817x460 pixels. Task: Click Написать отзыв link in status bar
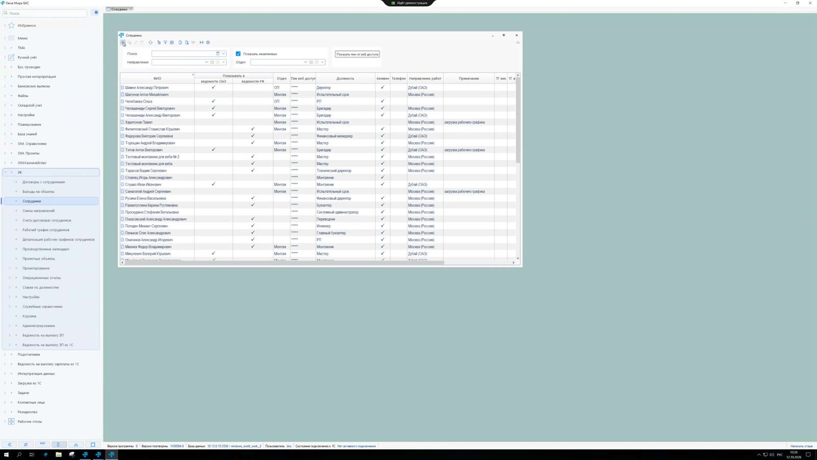click(801, 446)
